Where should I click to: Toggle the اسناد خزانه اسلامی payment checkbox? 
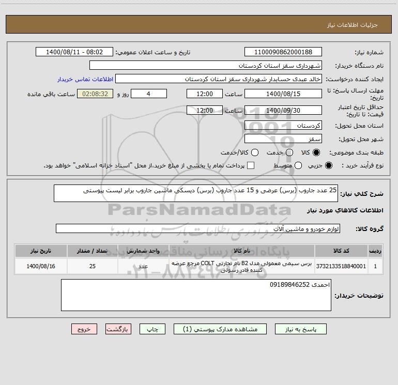click(x=251, y=165)
